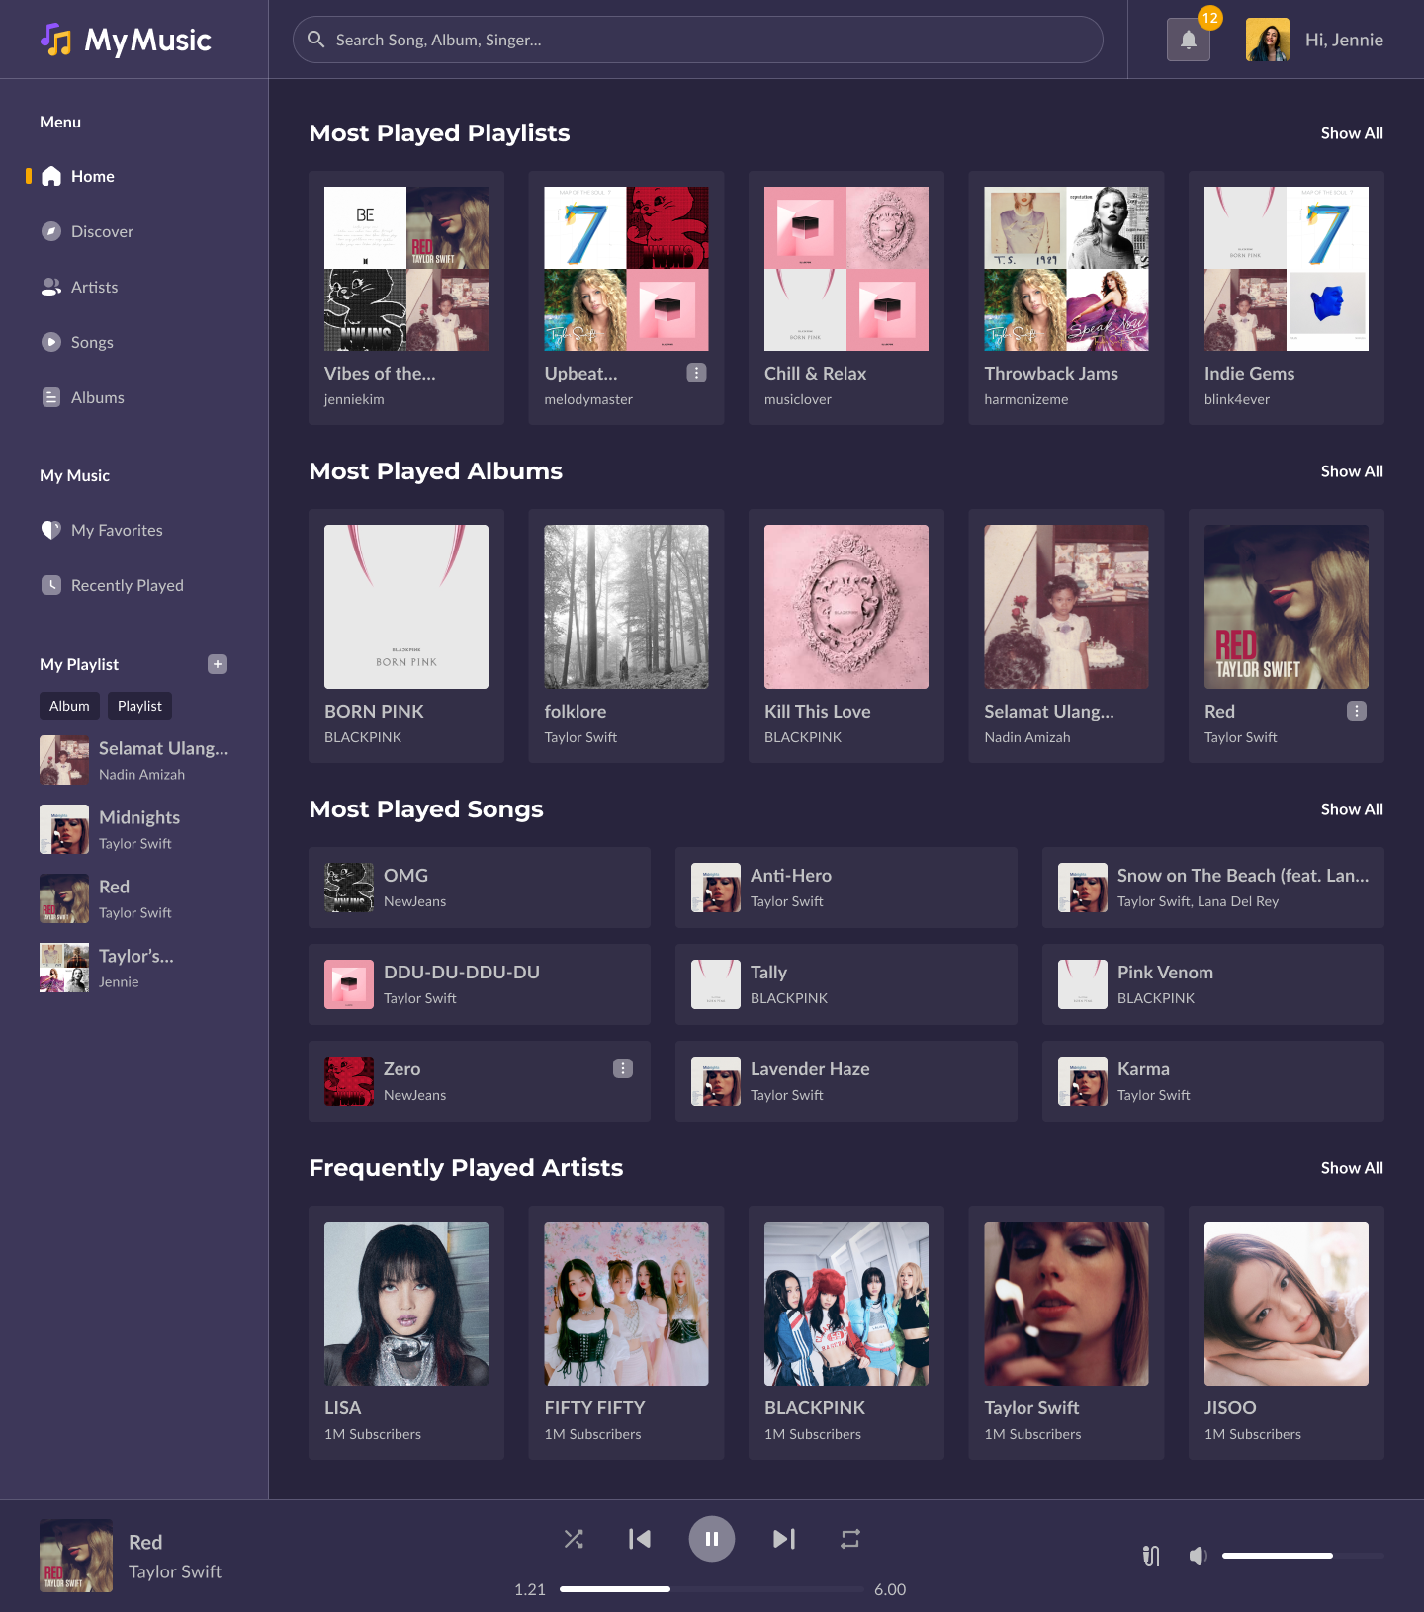Open Artists menu item
Screen dimensions: 1424x1612
coord(94,287)
